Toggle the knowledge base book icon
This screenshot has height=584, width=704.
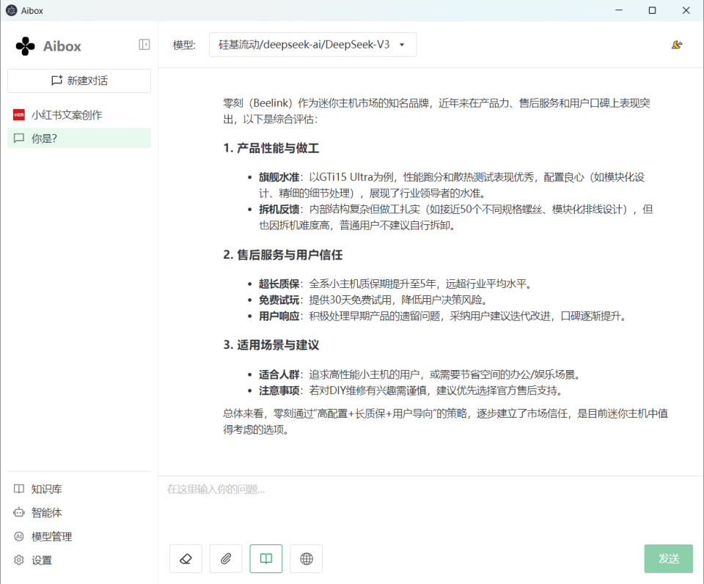266,559
